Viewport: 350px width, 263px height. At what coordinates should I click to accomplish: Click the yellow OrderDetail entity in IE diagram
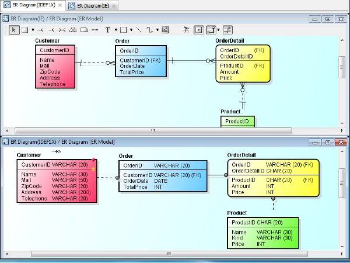[244, 64]
